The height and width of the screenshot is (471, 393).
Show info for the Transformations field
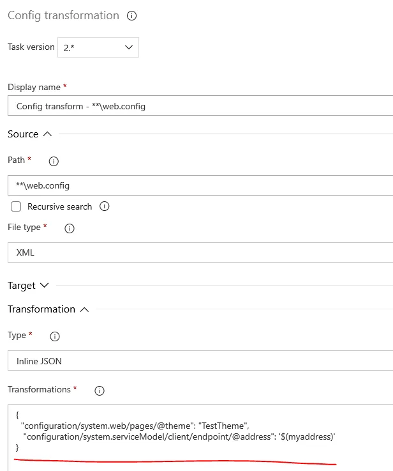pos(99,390)
